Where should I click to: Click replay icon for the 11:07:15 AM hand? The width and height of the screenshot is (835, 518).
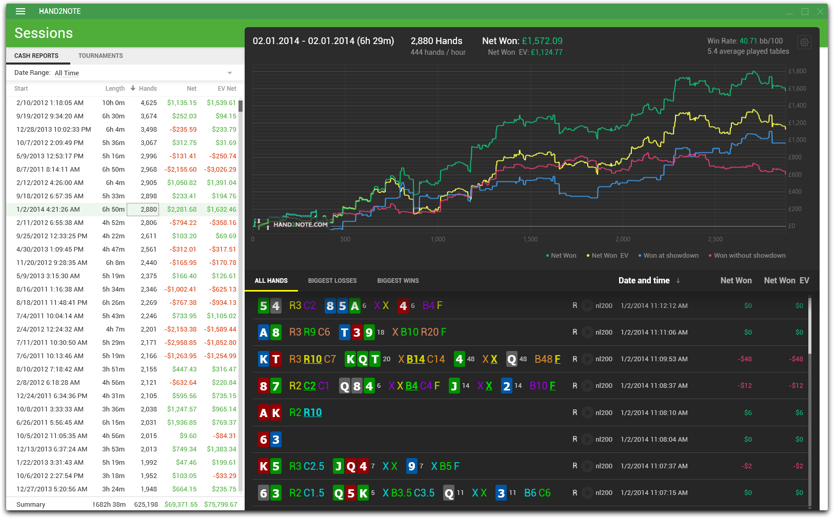click(x=587, y=493)
